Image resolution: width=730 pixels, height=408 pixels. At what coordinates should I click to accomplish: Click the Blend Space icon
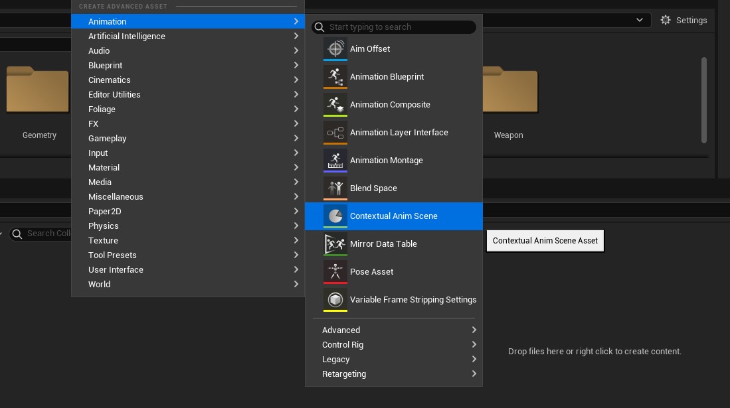click(x=335, y=188)
